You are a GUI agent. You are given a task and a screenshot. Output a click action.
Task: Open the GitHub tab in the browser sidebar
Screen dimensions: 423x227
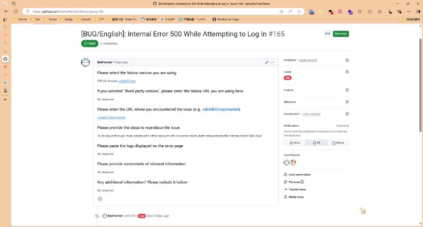tap(5, 59)
